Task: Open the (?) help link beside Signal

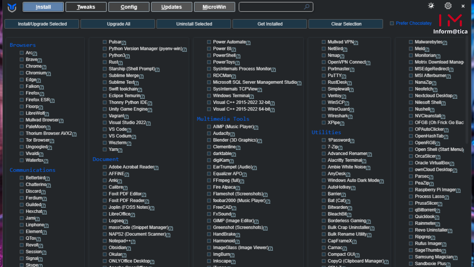Action: [40, 259]
